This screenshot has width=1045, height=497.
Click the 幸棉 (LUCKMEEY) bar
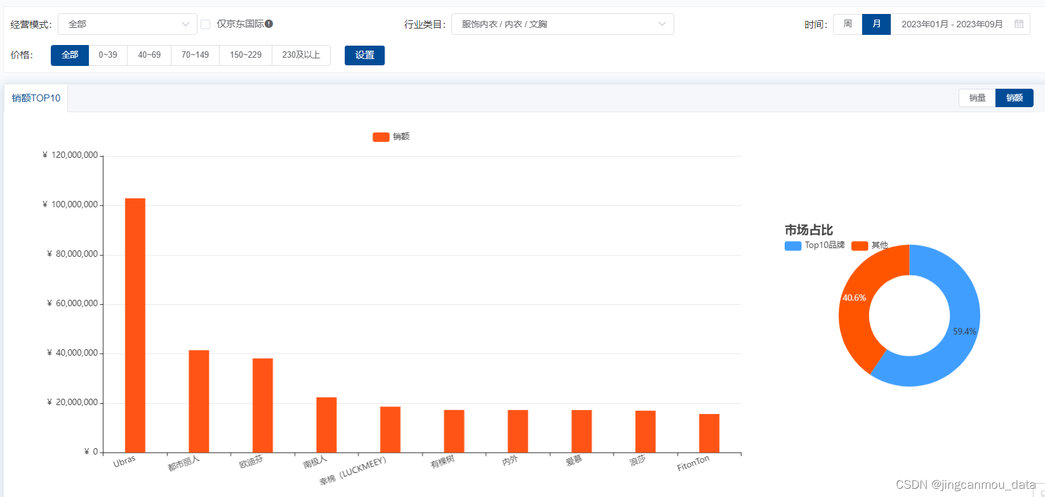point(390,430)
